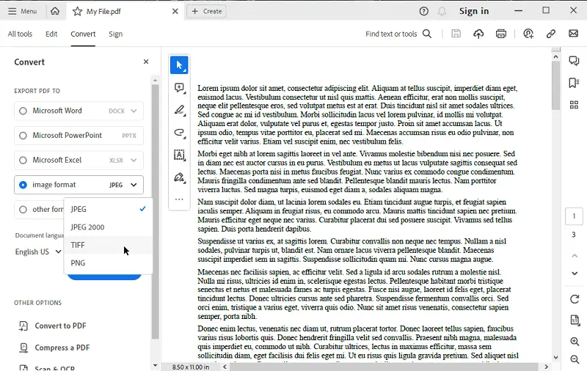Click Sign in
This screenshot has height=371, width=587.
(474, 11)
